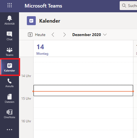Click the Microsoft Teams title text
The width and height of the screenshot is (137, 138).
tap(43, 6)
